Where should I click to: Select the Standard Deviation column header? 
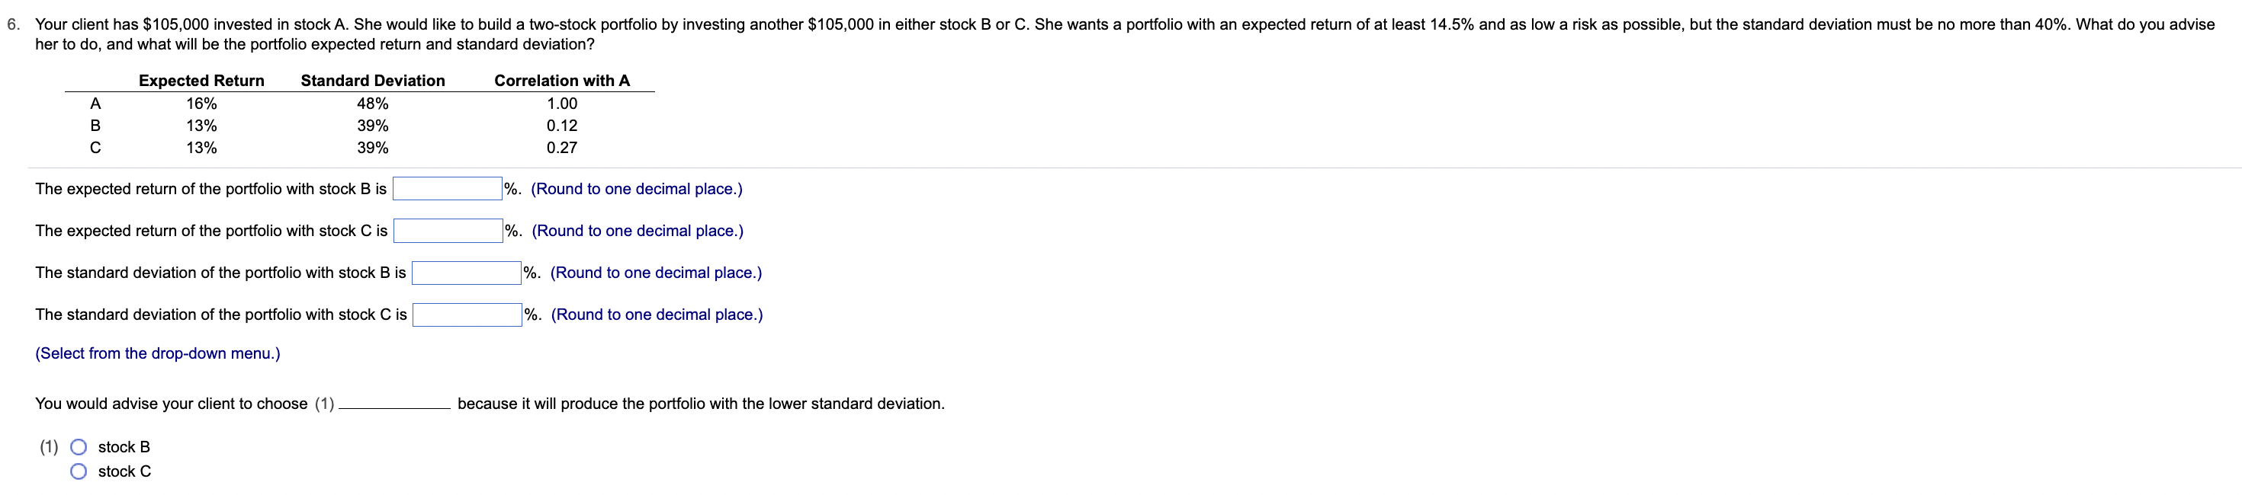click(x=372, y=80)
